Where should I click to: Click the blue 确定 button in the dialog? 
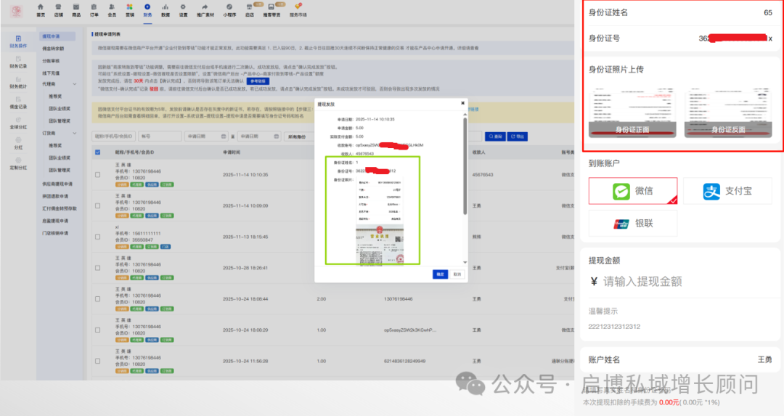[x=440, y=274]
